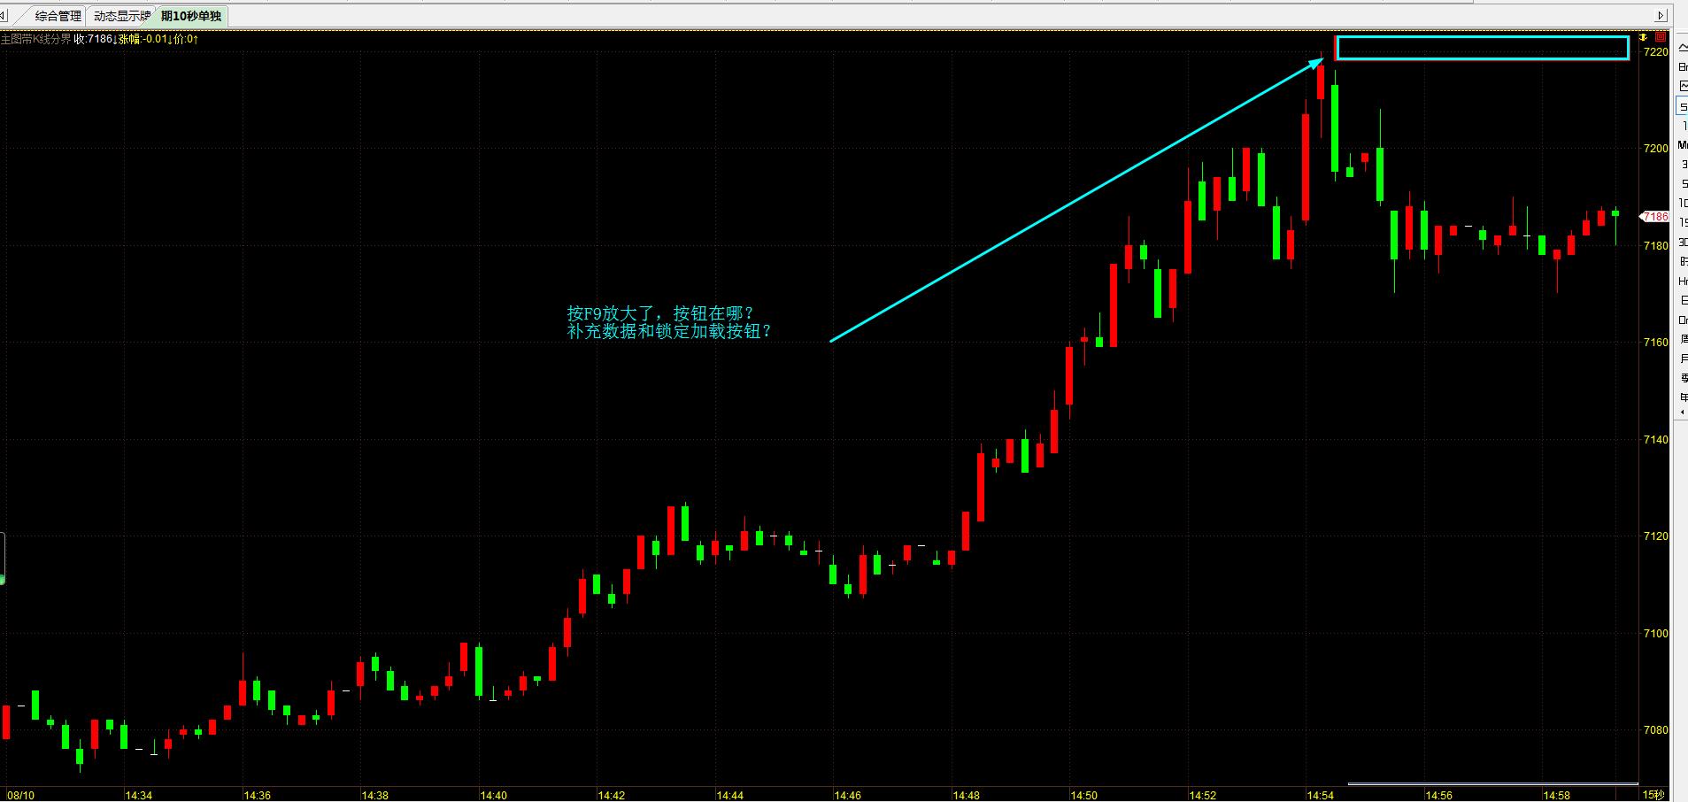
Task: Click the yellow double-arrow icon above the price axis
Action: tap(1644, 37)
